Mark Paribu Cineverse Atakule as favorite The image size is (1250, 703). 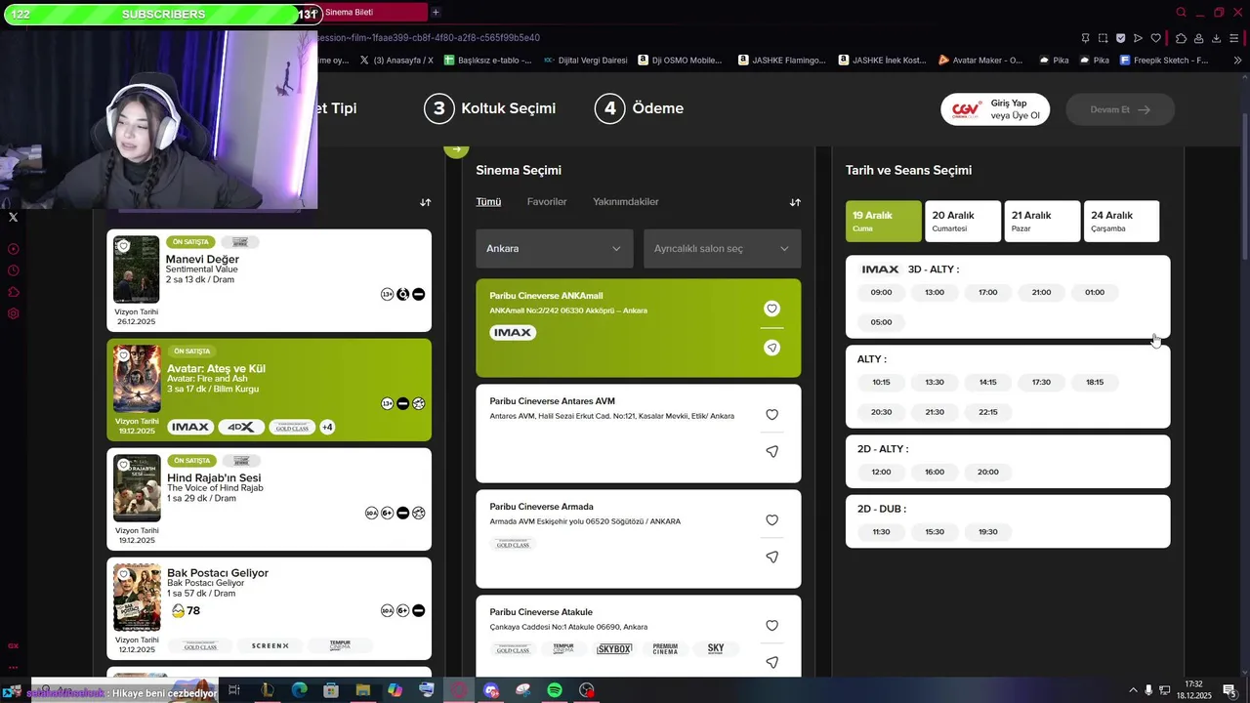pyautogui.click(x=771, y=626)
